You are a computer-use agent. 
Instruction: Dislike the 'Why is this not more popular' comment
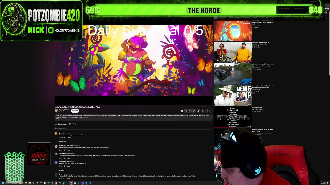65,137
